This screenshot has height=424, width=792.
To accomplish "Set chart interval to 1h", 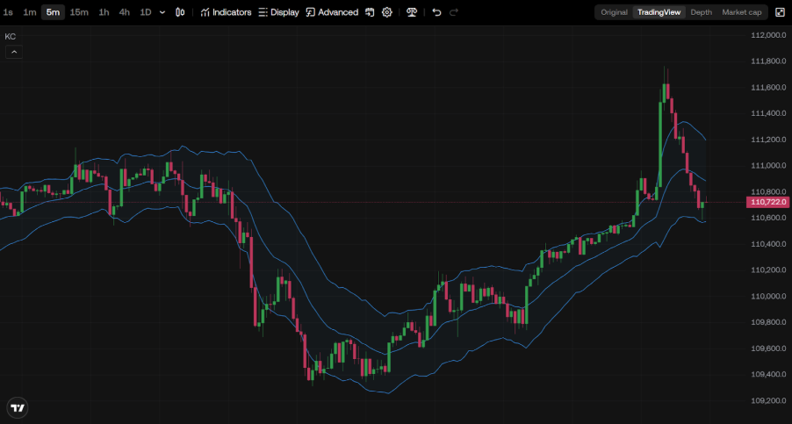I will click(104, 12).
